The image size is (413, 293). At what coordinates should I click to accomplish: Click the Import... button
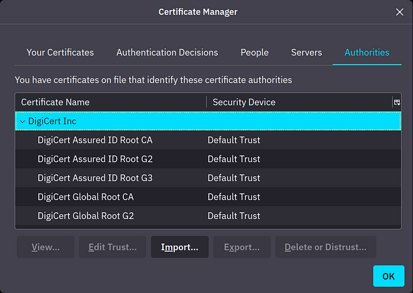pos(179,247)
